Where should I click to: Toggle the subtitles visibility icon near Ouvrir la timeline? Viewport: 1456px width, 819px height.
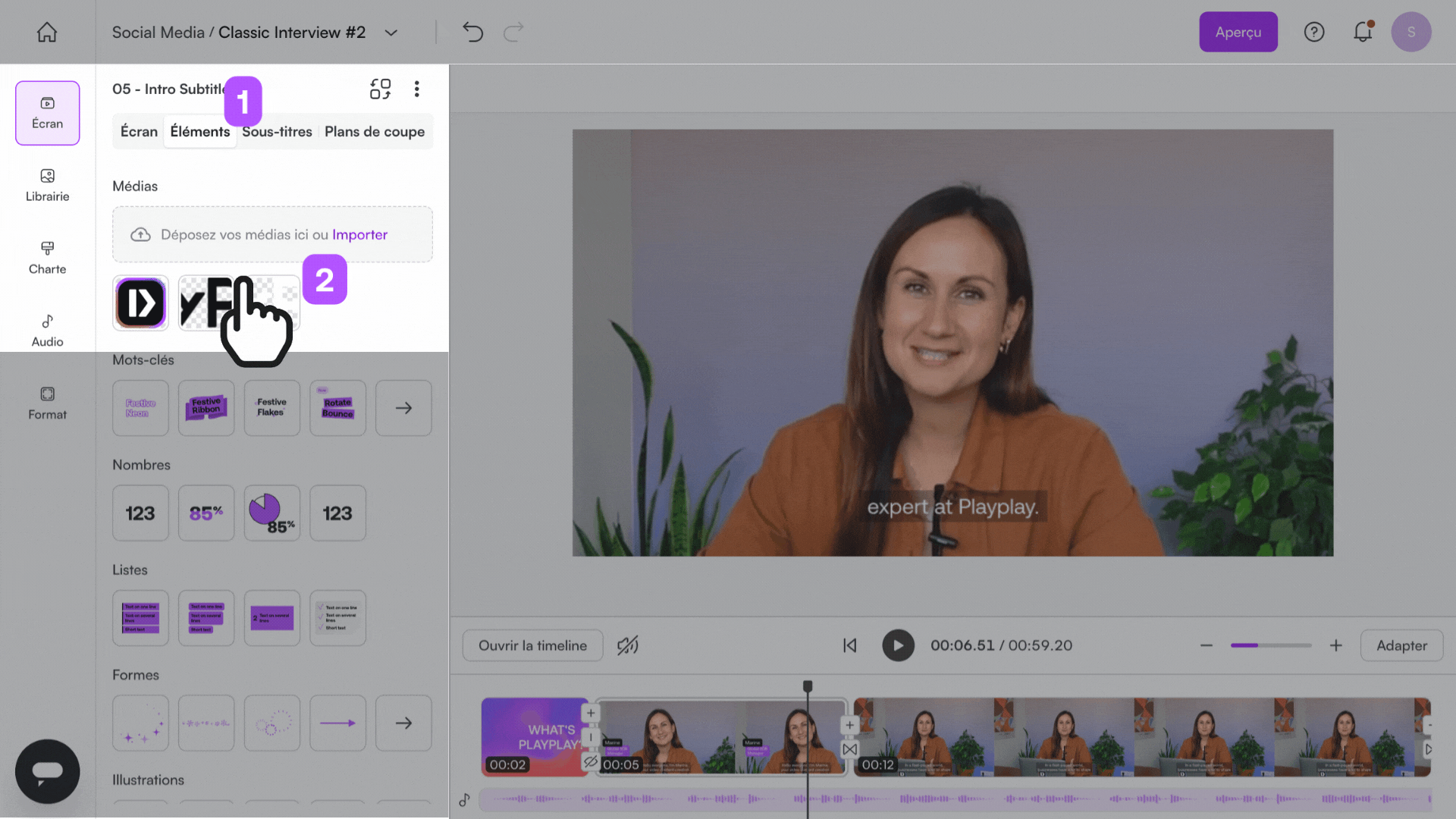[x=627, y=645]
